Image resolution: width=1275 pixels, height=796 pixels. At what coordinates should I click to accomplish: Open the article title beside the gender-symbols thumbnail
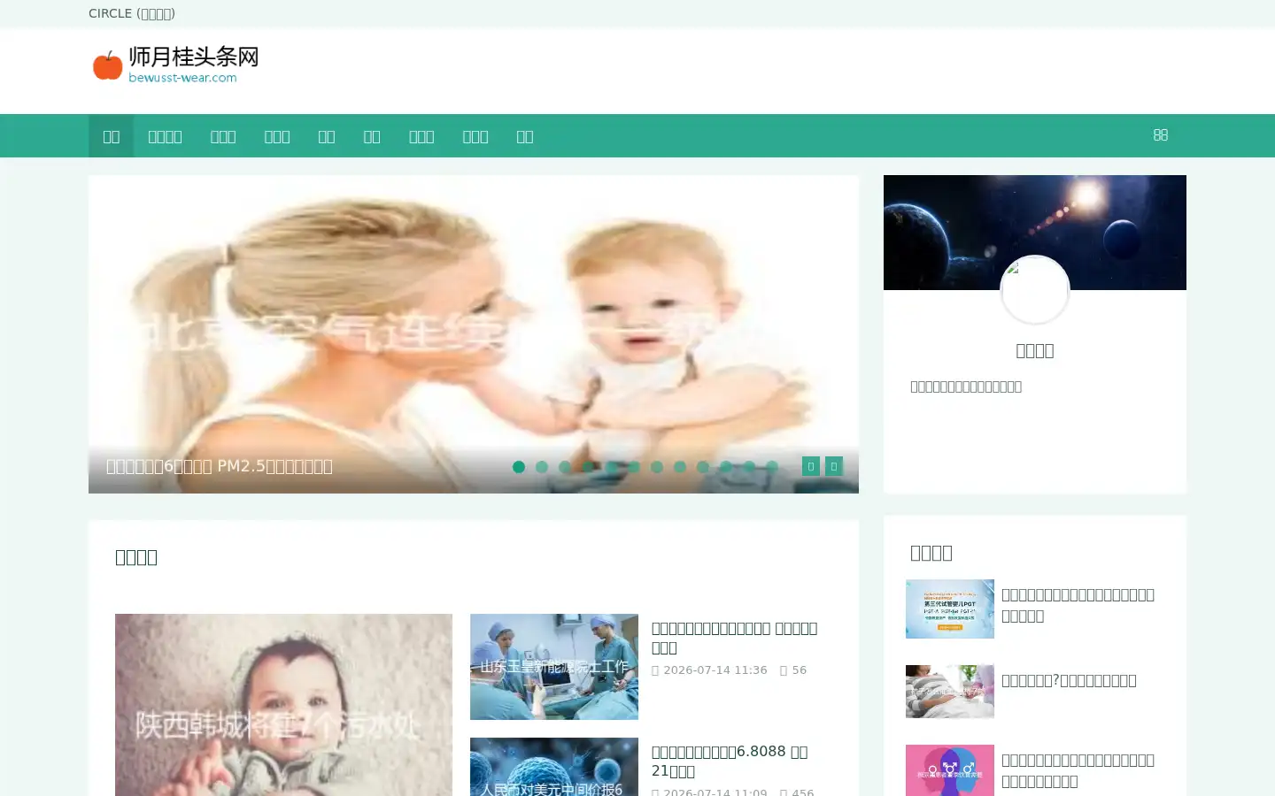(x=1078, y=770)
